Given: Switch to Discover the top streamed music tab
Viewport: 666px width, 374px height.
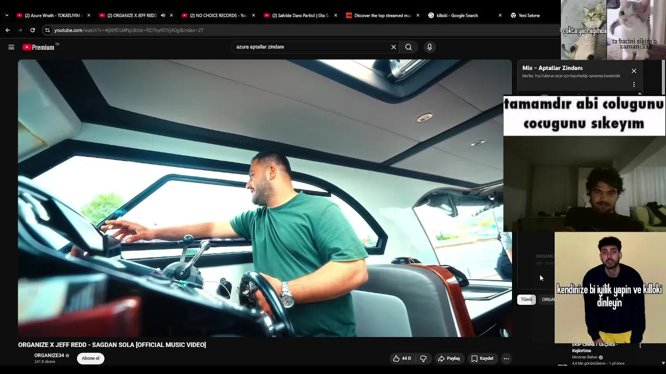Looking at the screenshot, I should (x=379, y=16).
